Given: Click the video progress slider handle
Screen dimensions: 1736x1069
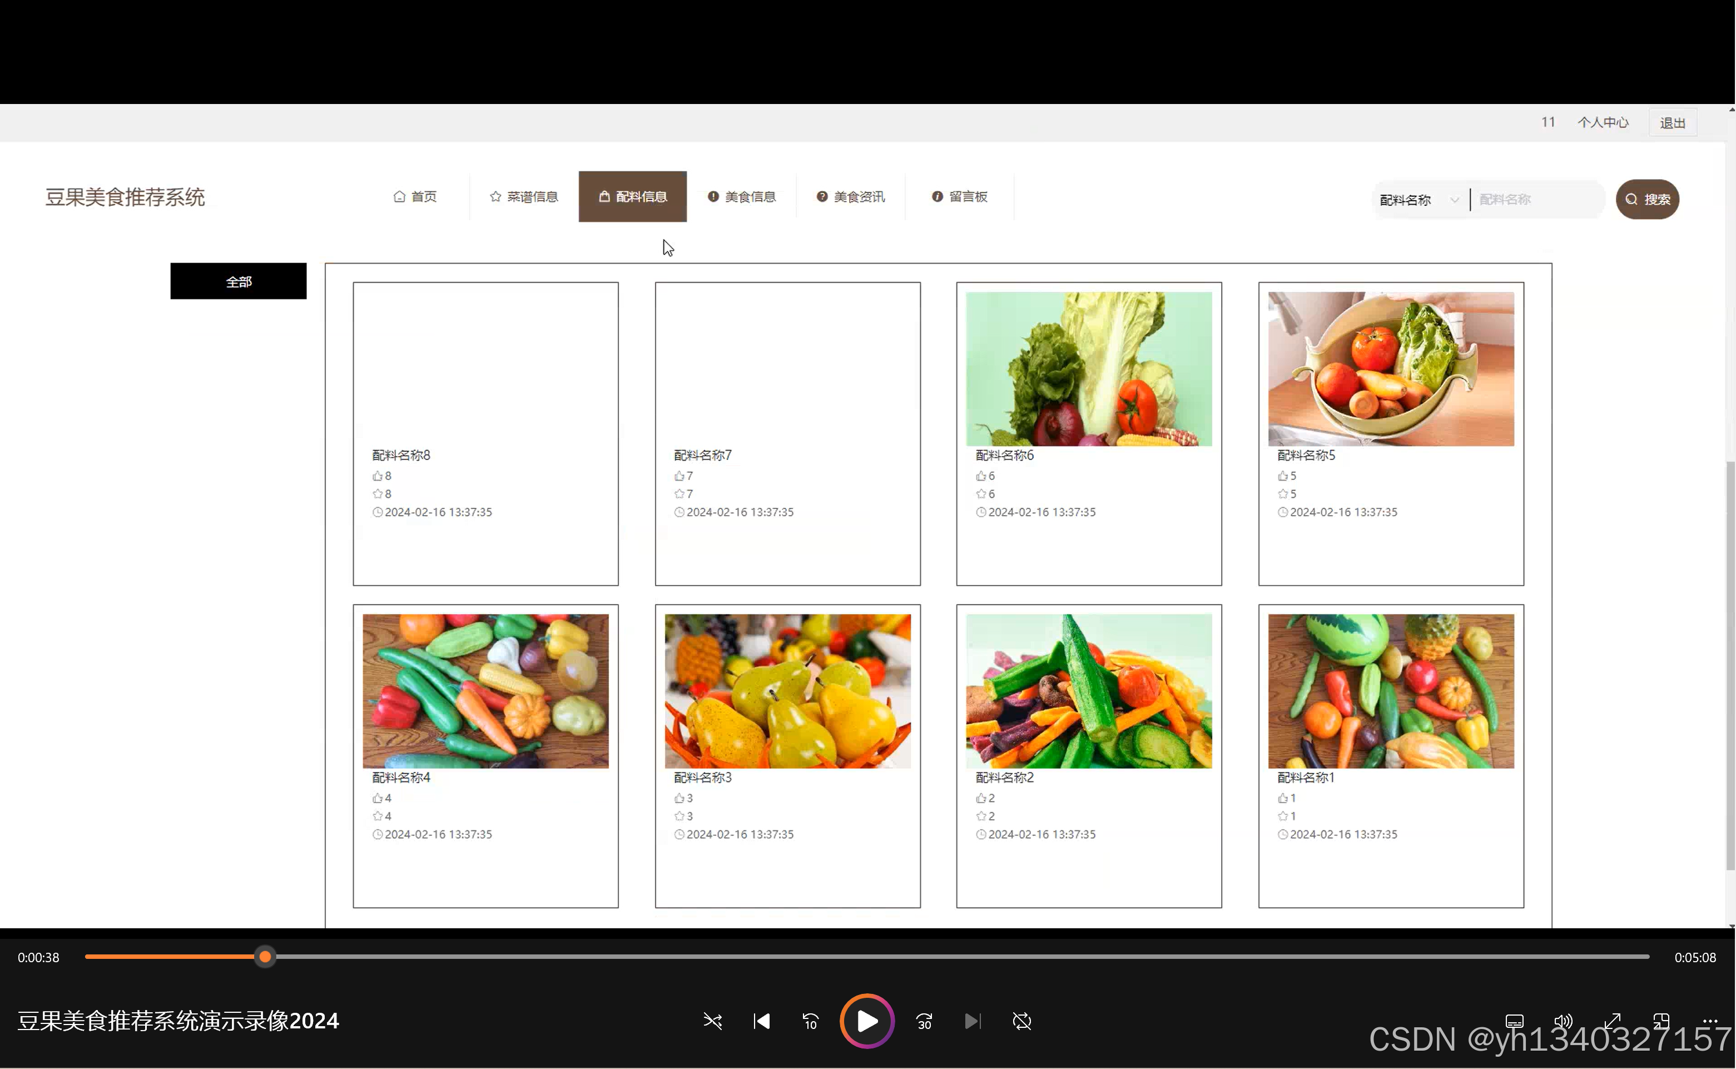Looking at the screenshot, I should pos(265,957).
